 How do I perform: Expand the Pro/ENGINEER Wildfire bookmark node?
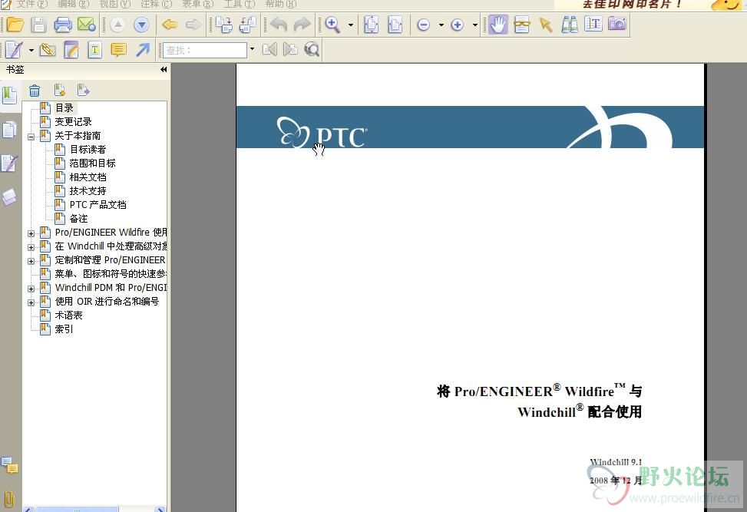31,233
